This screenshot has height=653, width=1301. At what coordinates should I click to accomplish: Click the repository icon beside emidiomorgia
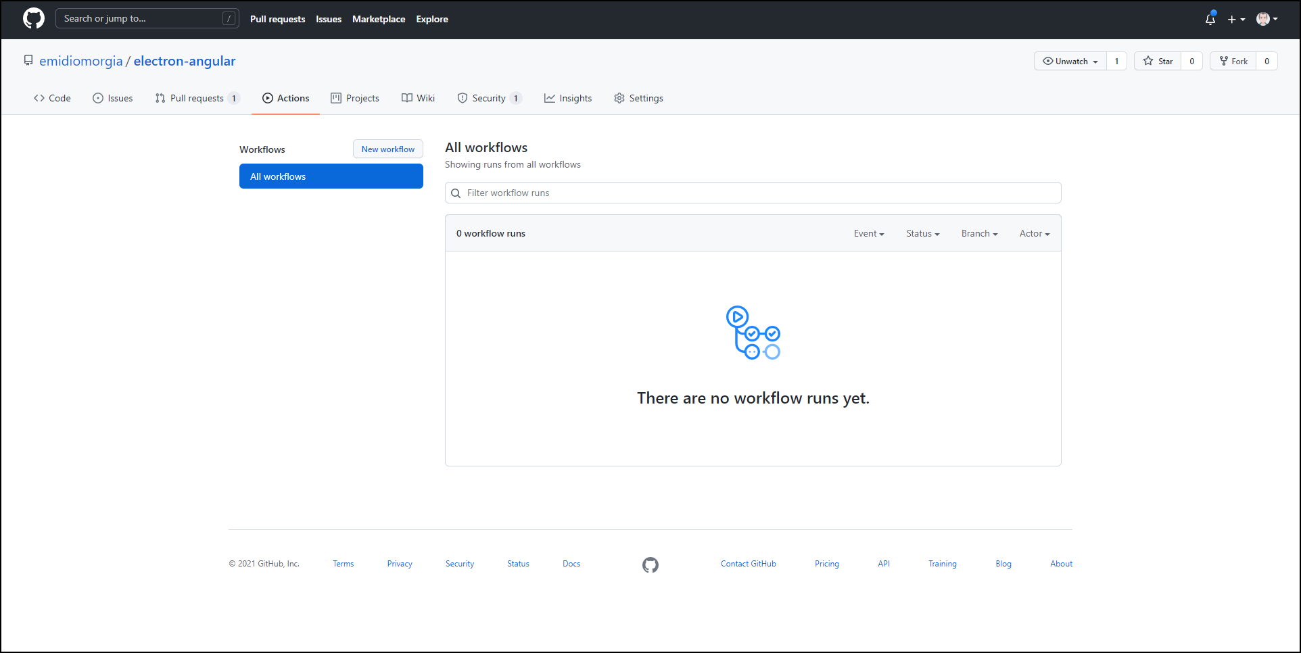pos(28,61)
